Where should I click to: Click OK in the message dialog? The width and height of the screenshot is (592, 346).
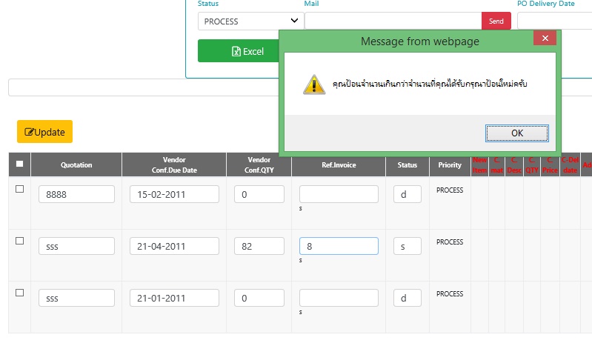coord(517,133)
